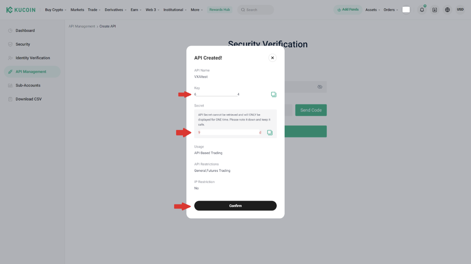Close the API Created dialog
471x264 pixels.
pyautogui.click(x=272, y=58)
